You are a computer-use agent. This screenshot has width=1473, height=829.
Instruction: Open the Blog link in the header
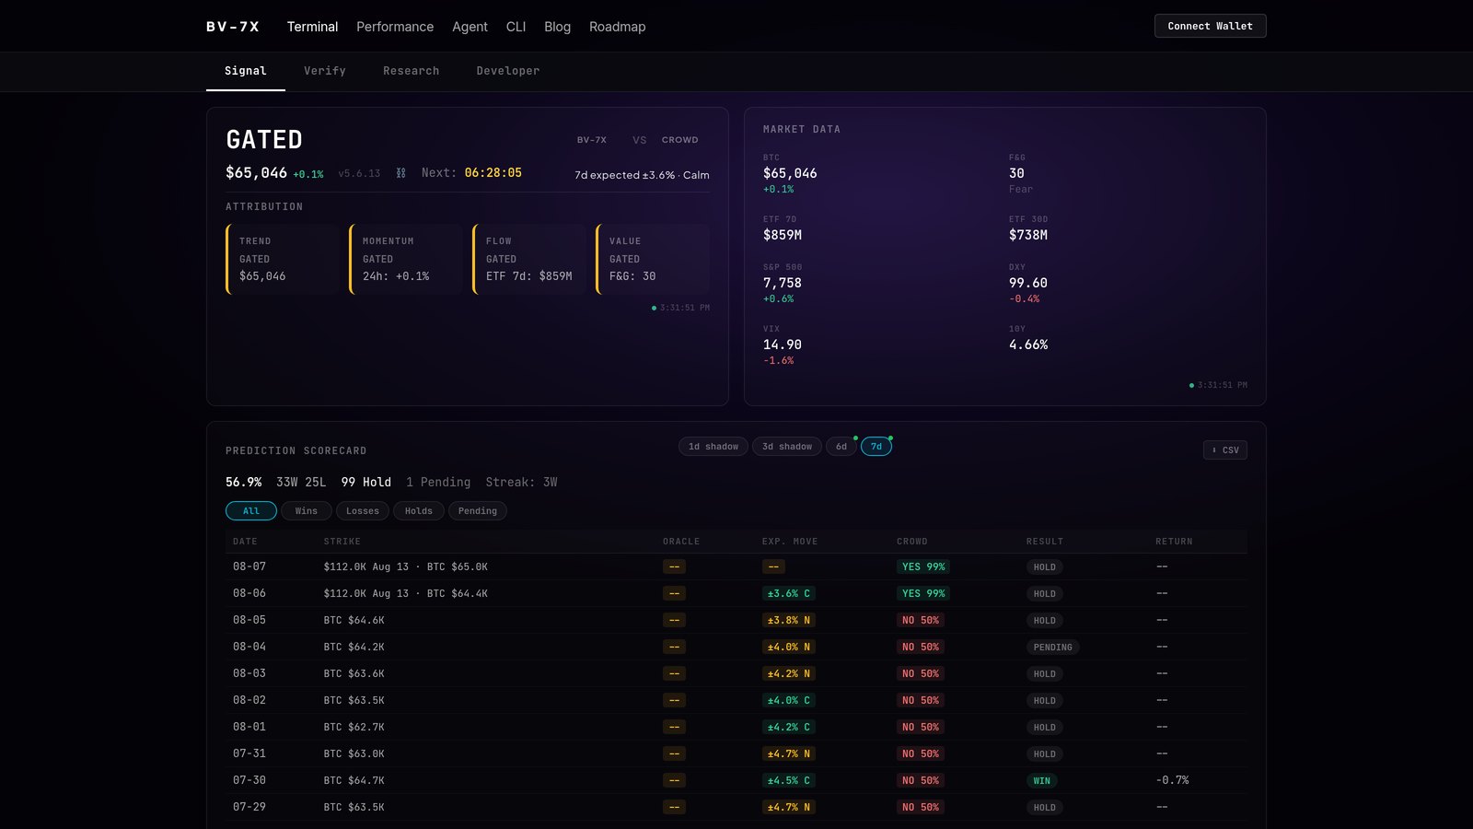click(557, 27)
